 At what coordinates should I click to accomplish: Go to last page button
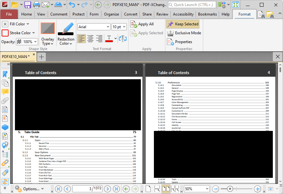click(116, 189)
